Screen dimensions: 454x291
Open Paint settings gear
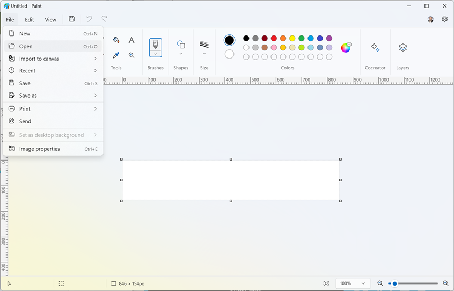click(444, 19)
